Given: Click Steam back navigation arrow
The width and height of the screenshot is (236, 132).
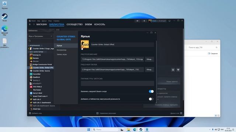Looking at the screenshot, I should click(x=30, y=25).
